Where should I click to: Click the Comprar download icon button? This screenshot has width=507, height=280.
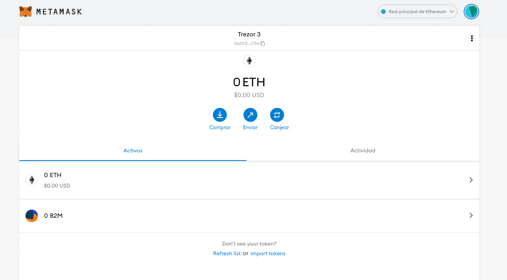[x=220, y=115]
